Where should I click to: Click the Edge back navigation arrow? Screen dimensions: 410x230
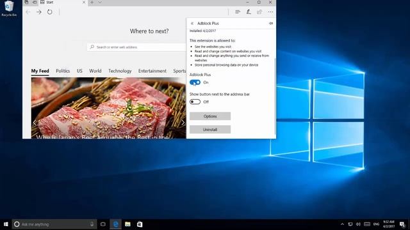pyautogui.click(x=28, y=12)
